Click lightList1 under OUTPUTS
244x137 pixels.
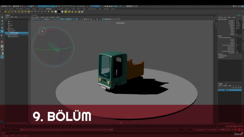[x=221, y=57]
